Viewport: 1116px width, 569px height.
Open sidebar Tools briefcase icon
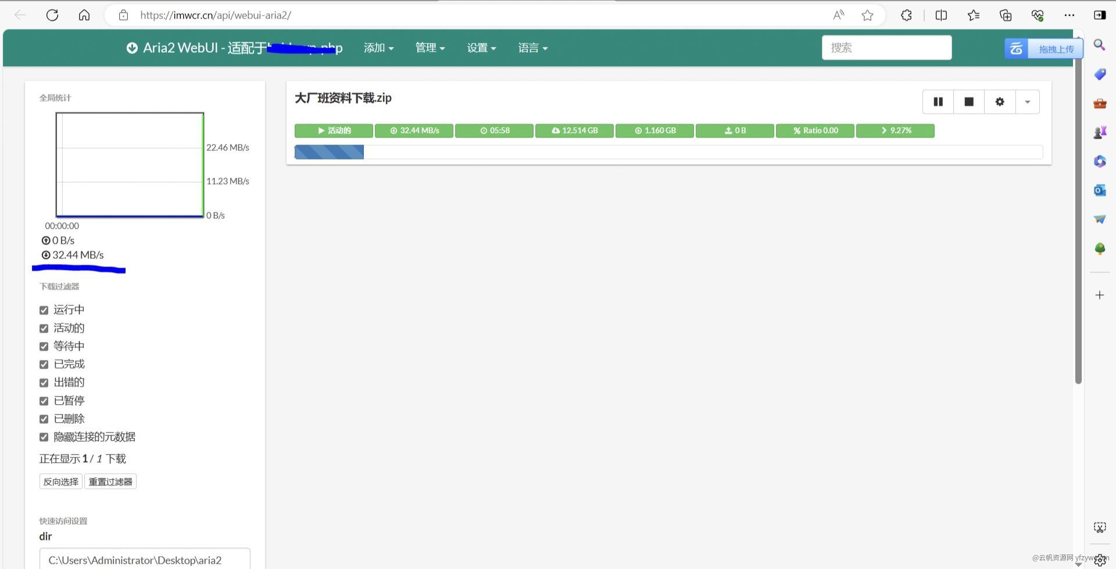coord(1100,103)
